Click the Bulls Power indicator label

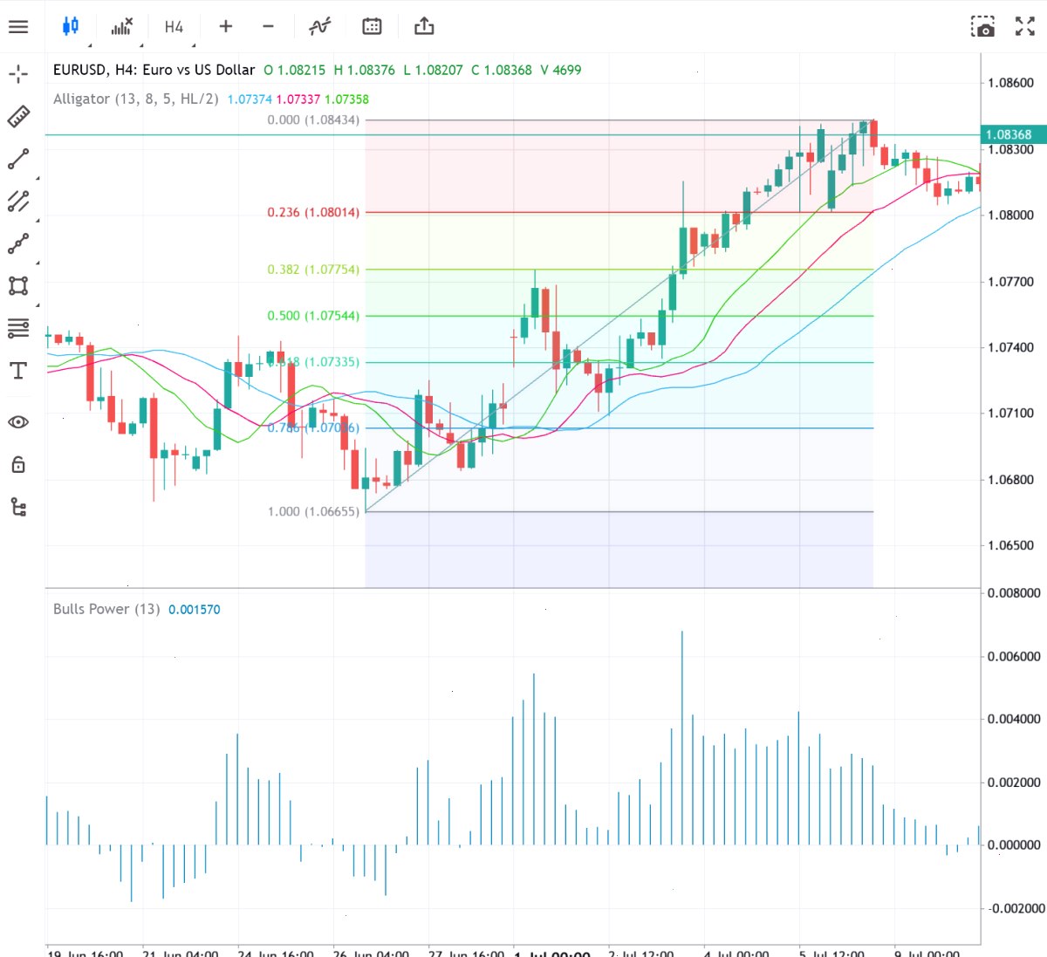(x=106, y=609)
